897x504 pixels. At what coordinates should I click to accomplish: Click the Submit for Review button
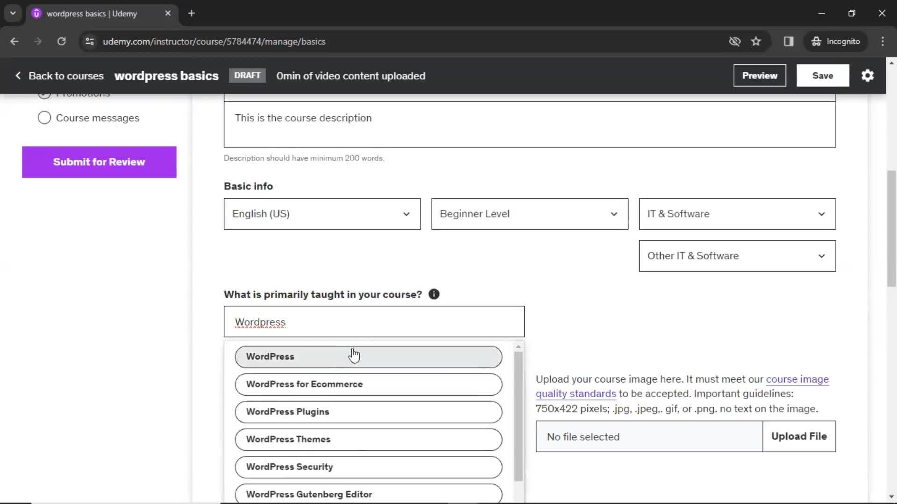pos(99,162)
